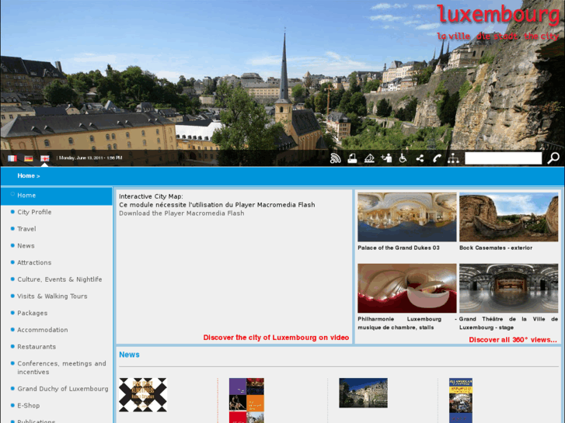Click the magnifying glass search icon

pos(553,158)
